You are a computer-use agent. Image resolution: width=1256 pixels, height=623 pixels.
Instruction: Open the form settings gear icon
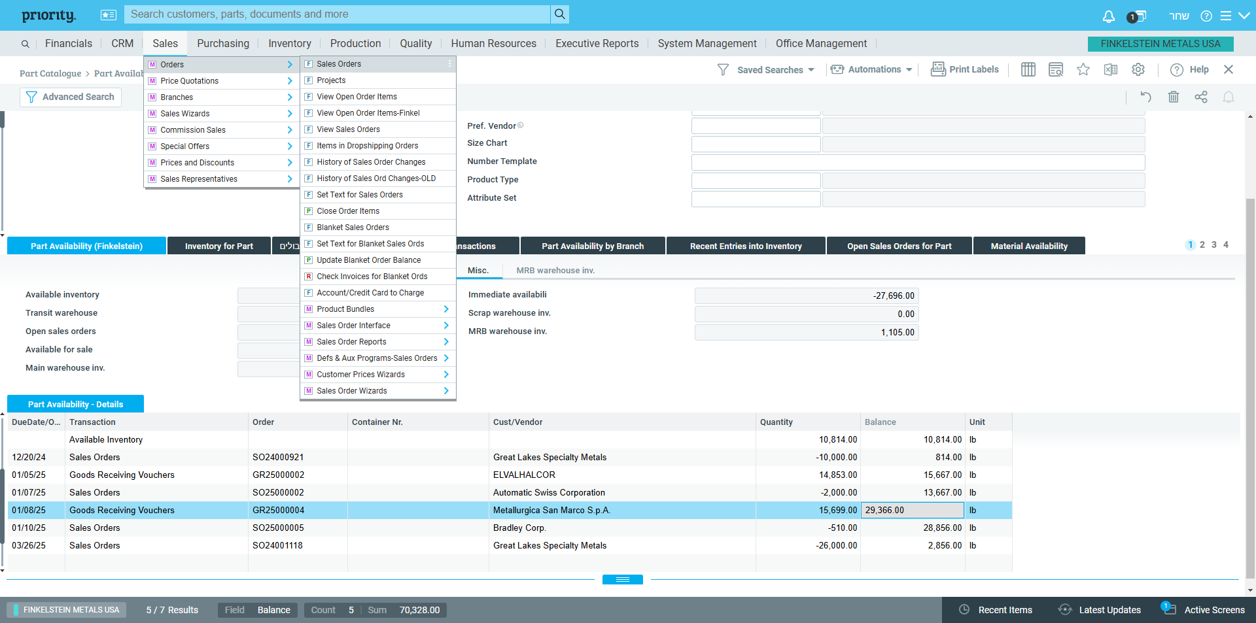tap(1138, 69)
